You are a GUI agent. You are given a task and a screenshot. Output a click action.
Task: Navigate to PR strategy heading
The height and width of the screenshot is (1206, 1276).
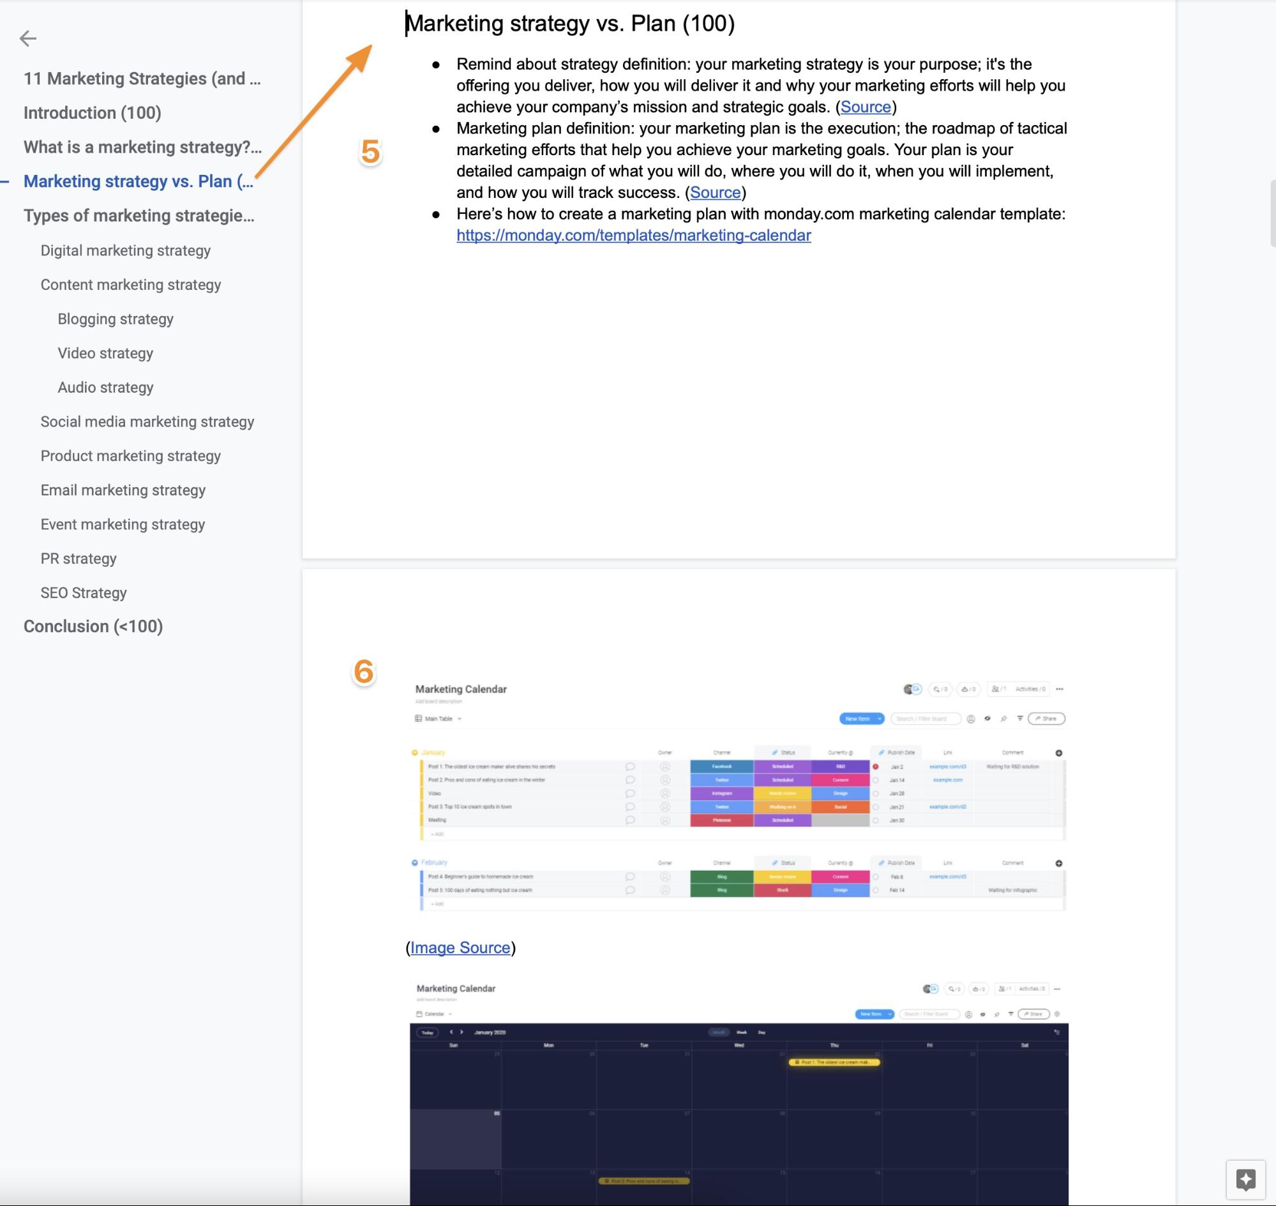pos(79,558)
